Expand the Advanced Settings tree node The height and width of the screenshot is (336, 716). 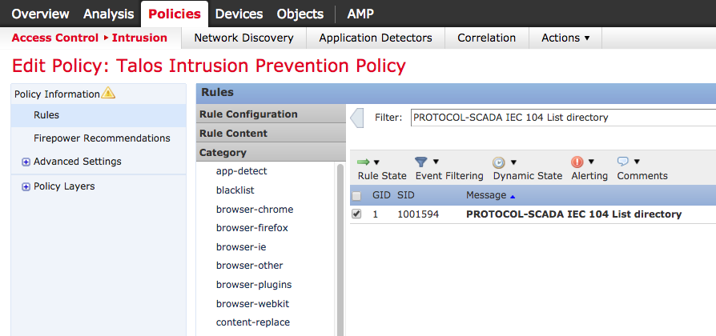26,162
